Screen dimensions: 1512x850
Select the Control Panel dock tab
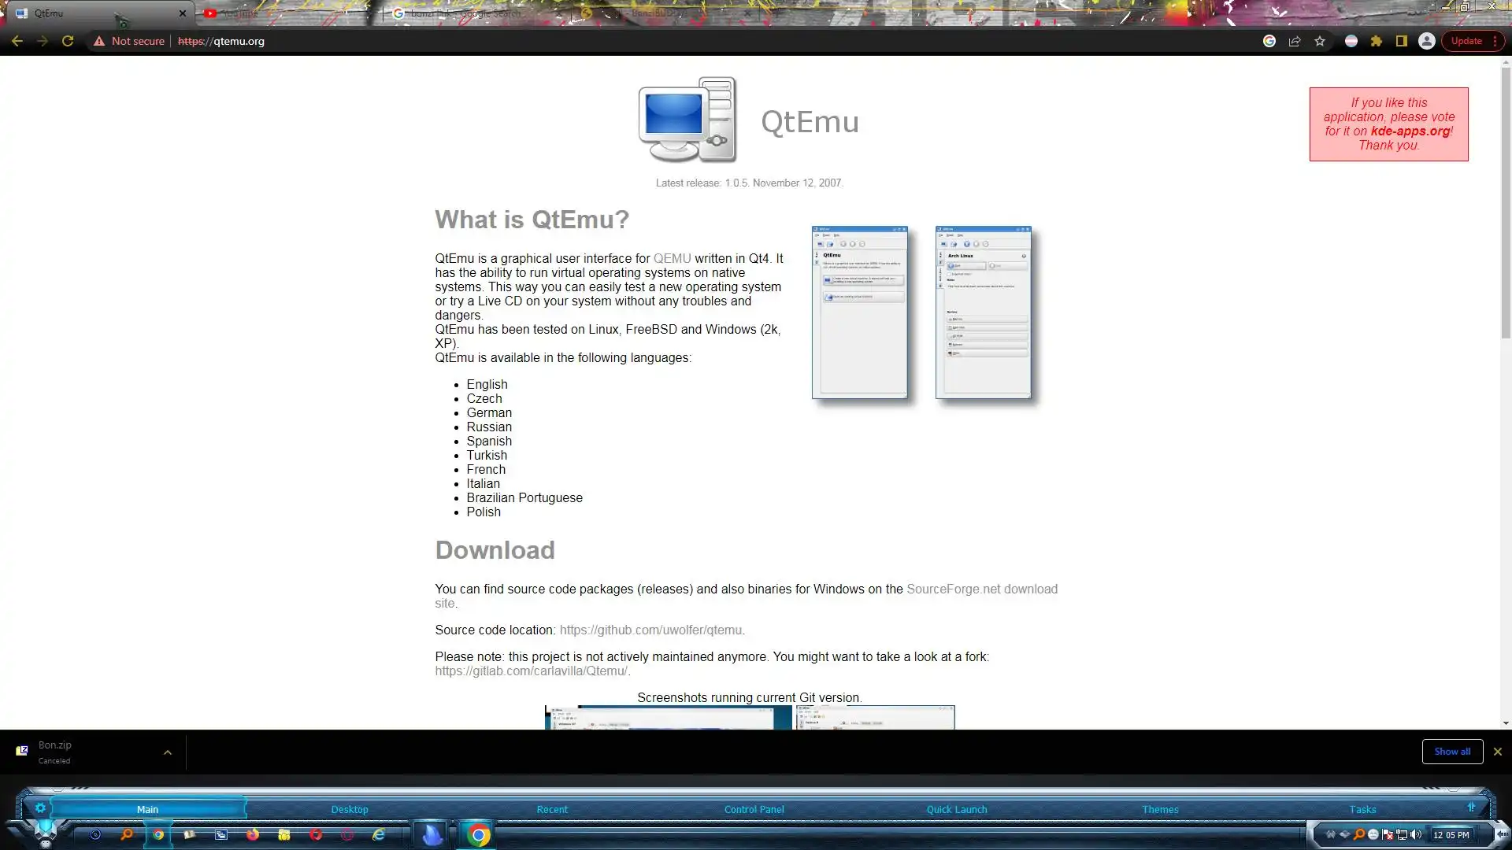click(754, 809)
